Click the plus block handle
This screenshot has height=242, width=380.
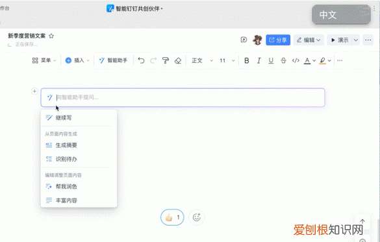click(34, 91)
